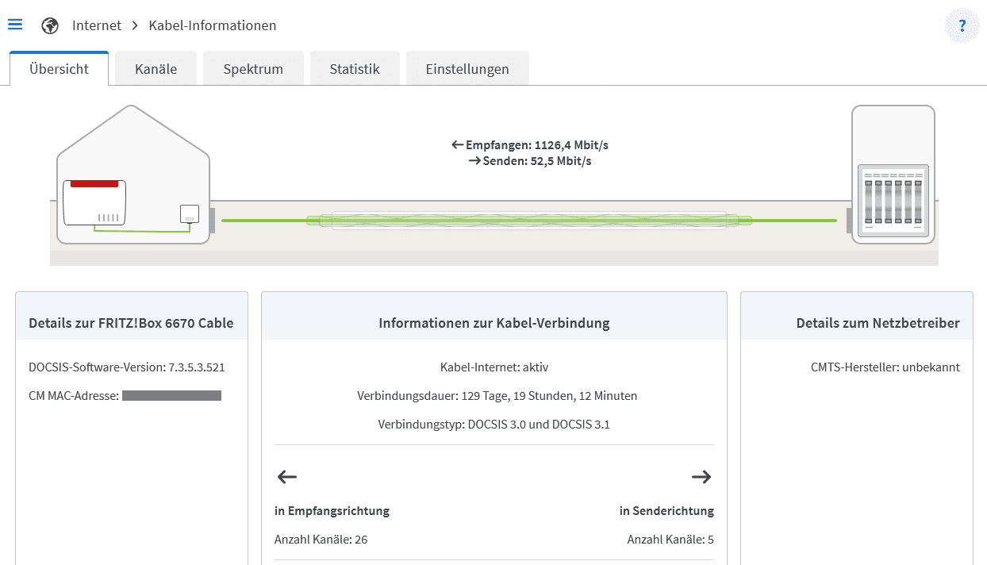The height and width of the screenshot is (565, 987).
Task: Open the hamburger navigation menu
Action: click(x=15, y=25)
